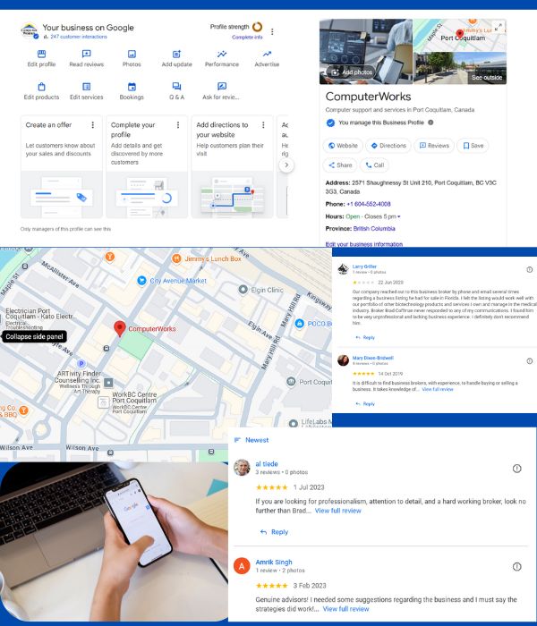This screenshot has width=537, height=626.
Task: Click the Reviews button
Action: (434, 146)
